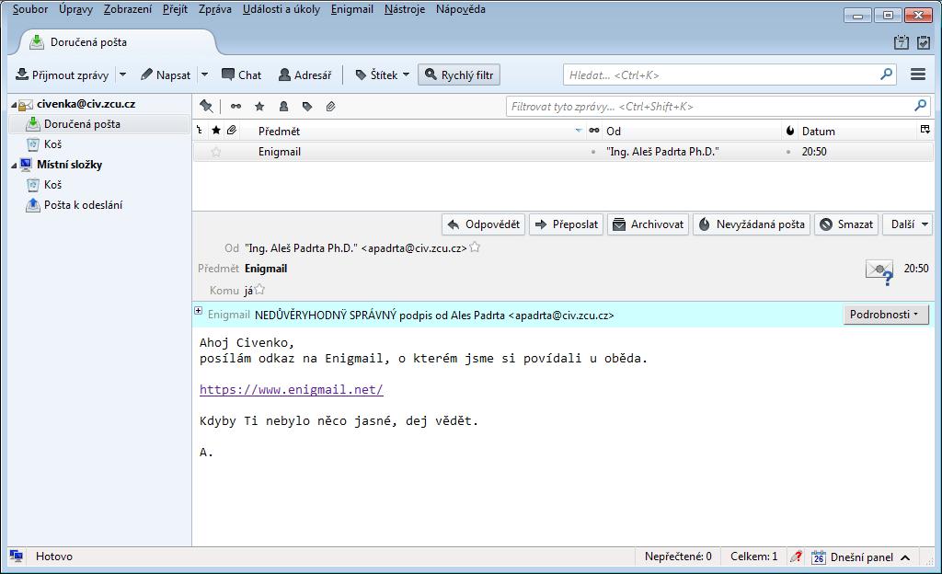Click the online status icon in status bar
Image resolution: width=942 pixels, height=574 pixels.
tap(17, 556)
